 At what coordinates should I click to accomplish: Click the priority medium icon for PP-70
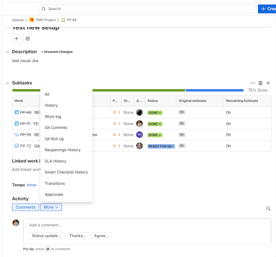(114, 135)
